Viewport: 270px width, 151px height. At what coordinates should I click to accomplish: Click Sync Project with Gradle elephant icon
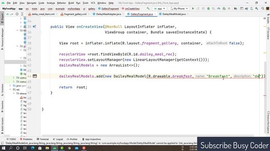tap(246, 8)
